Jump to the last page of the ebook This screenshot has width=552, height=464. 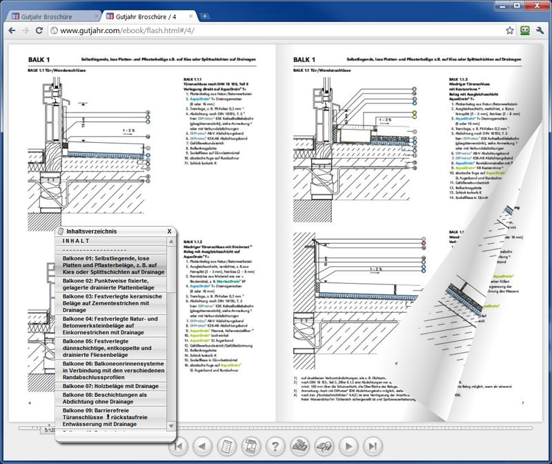373,446
